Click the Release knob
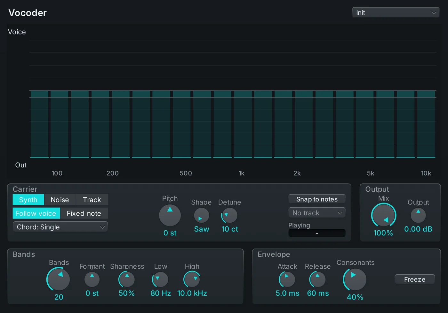448x313 pixels. click(318, 279)
